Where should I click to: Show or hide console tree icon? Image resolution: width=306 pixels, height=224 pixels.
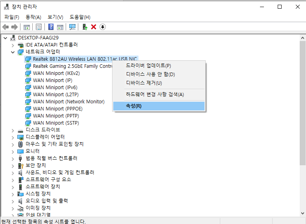click(26, 27)
